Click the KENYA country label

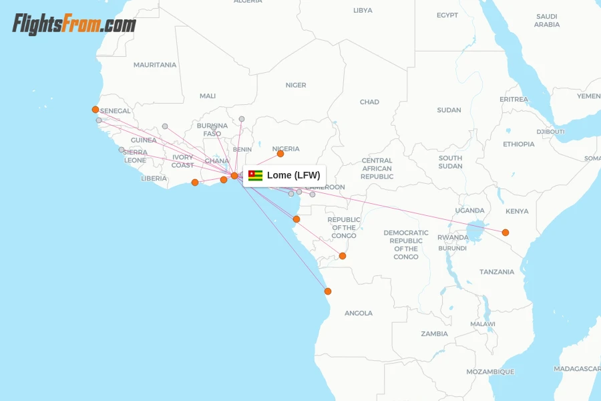tap(517, 211)
